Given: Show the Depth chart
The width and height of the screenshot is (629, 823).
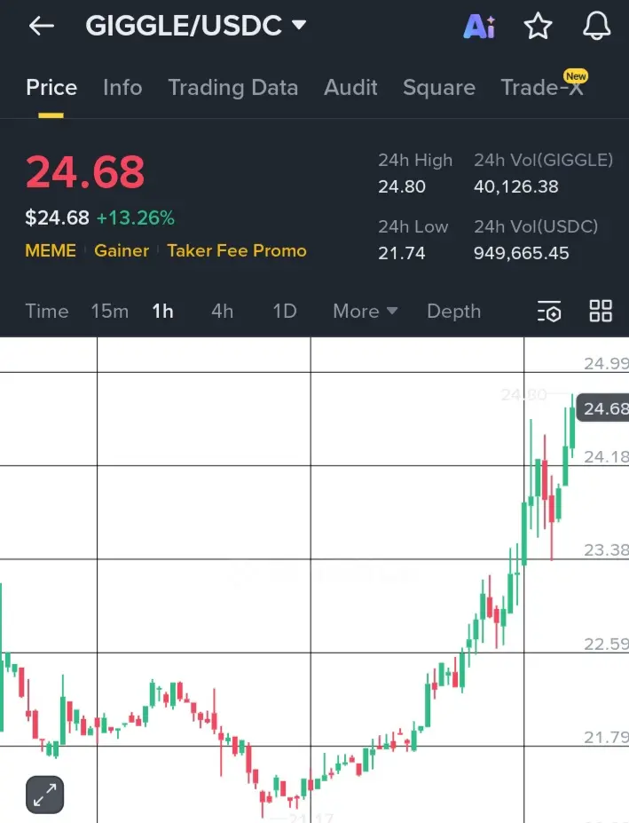Looking at the screenshot, I should 453,312.
